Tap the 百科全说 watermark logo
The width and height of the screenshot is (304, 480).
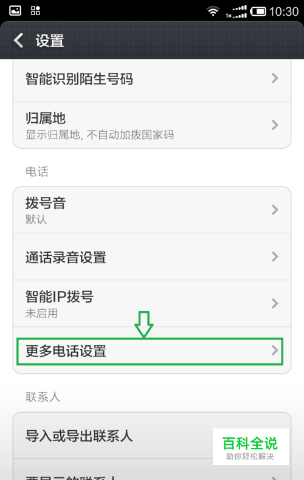[x=250, y=447]
